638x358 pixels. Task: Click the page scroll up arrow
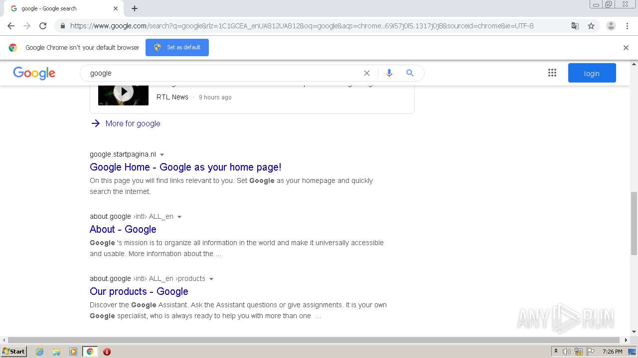634,64
